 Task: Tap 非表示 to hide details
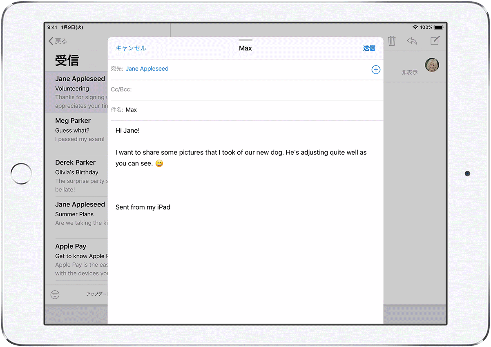(x=409, y=72)
